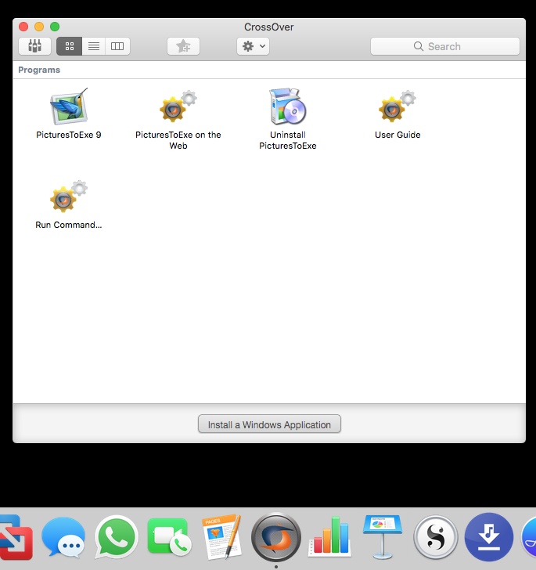Select the Run Command... launcher

pyautogui.click(x=69, y=198)
